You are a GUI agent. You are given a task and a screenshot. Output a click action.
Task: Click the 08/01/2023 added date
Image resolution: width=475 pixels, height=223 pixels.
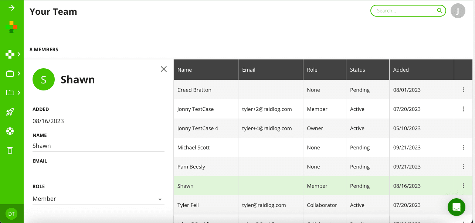click(x=407, y=90)
